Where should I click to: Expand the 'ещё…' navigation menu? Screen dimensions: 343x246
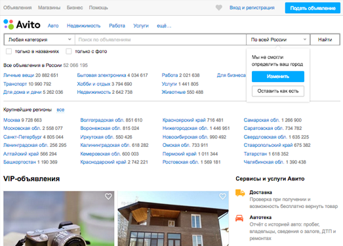pos(164,26)
